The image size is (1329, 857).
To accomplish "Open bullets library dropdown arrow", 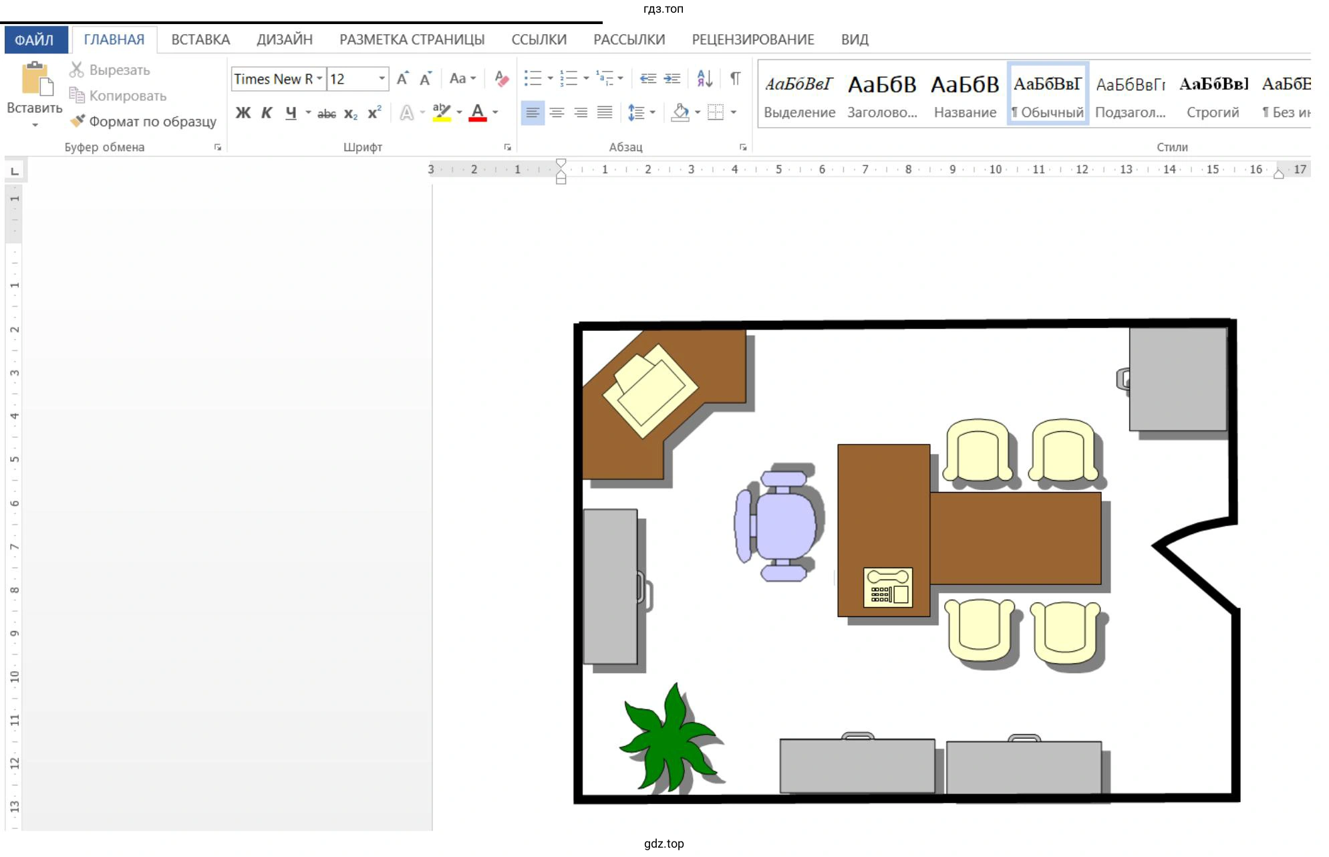I will [x=550, y=79].
